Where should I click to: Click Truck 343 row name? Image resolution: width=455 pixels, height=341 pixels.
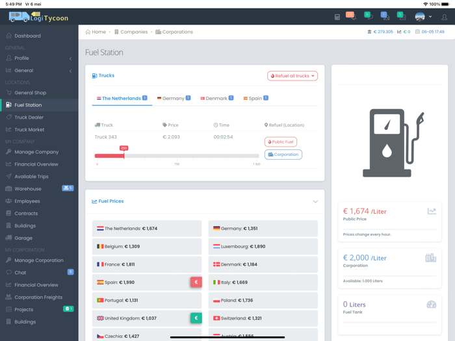[105, 137]
